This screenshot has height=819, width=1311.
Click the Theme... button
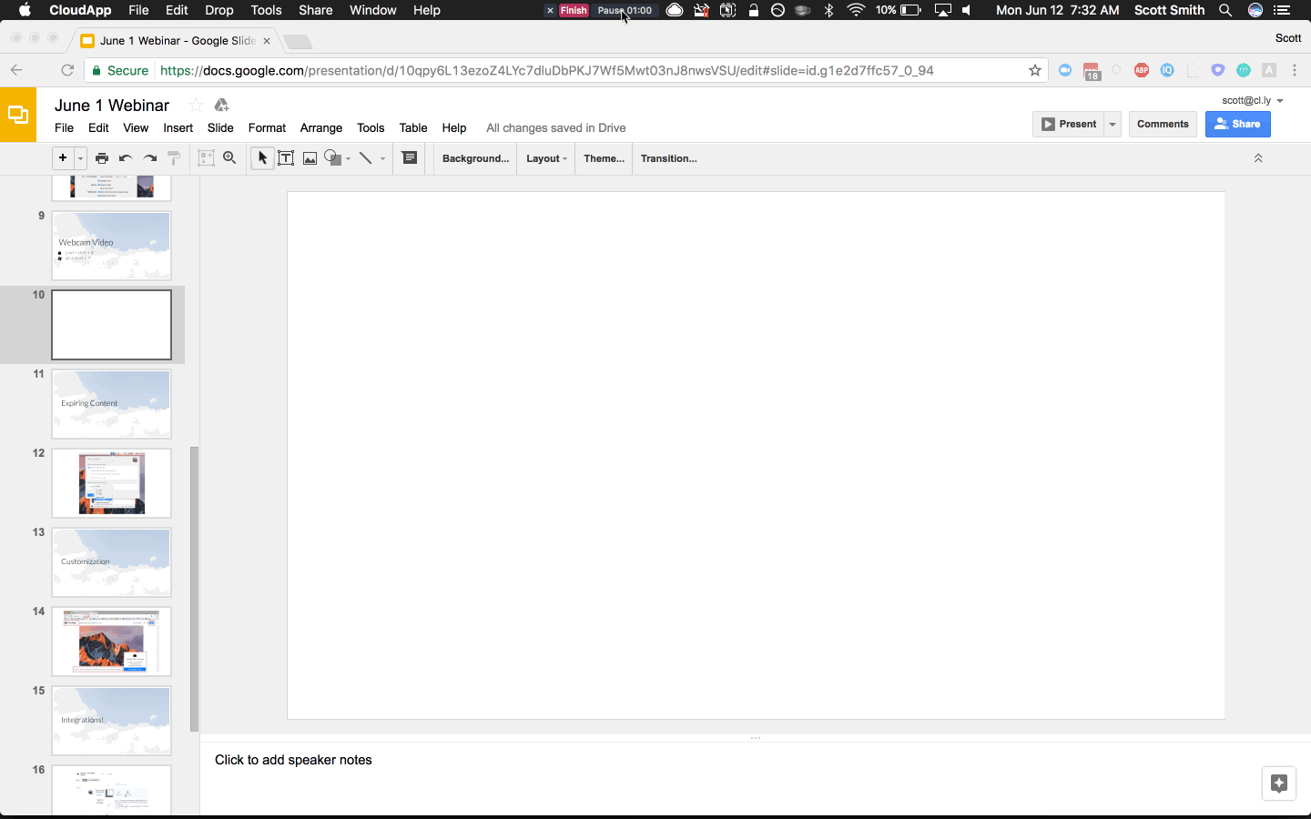tap(604, 158)
